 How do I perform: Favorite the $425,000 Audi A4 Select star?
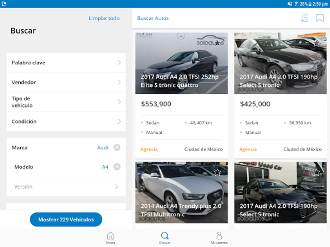[316, 43]
